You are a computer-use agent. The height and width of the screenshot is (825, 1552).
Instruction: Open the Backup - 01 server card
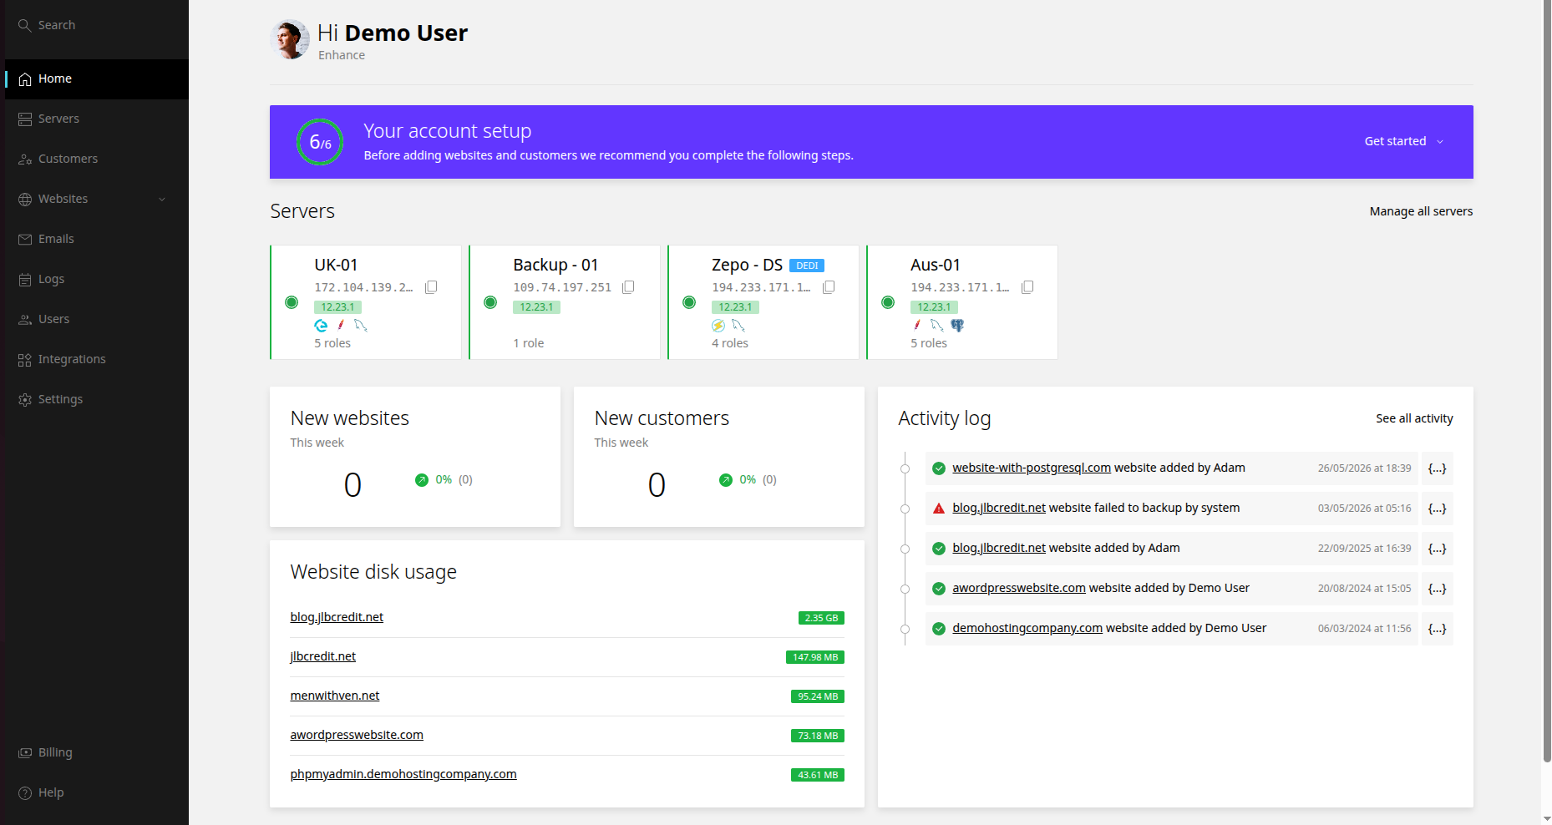[565, 302]
